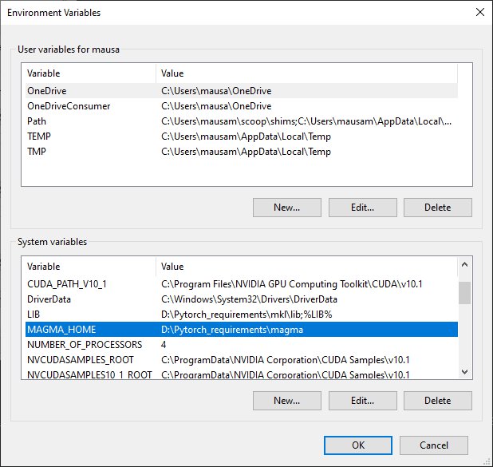Click Edit button under User variables
Image resolution: width=493 pixels, height=467 pixels.
point(362,208)
